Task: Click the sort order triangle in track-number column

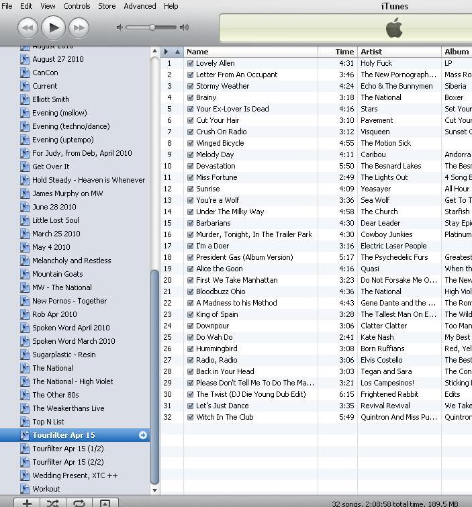Action: (177, 52)
